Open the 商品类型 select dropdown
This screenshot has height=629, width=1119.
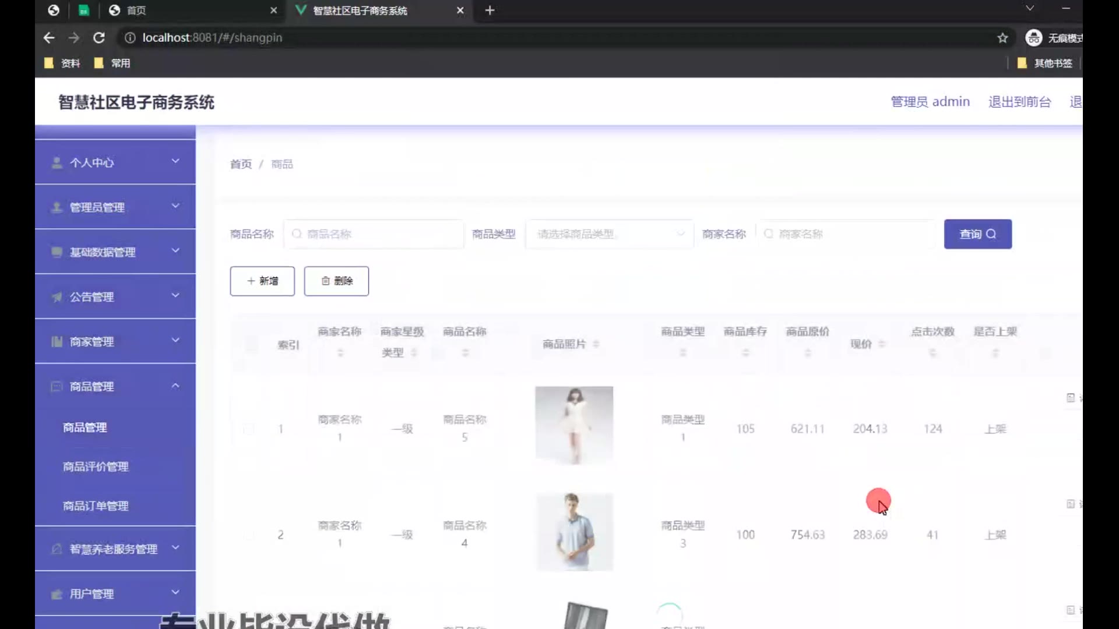click(x=610, y=234)
